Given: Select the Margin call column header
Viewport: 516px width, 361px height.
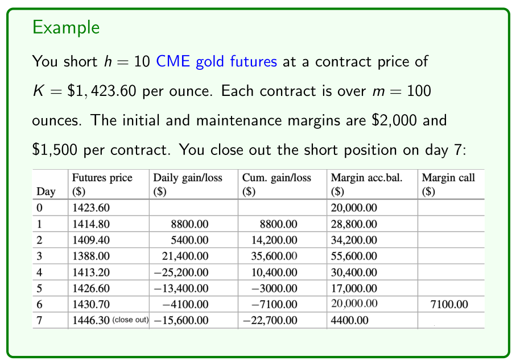Looking at the screenshot, I should click(448, 184).
